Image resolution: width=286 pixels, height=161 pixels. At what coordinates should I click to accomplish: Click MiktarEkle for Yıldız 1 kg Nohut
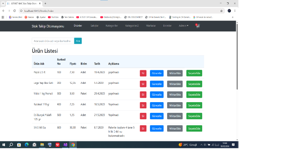pos(175,95)
